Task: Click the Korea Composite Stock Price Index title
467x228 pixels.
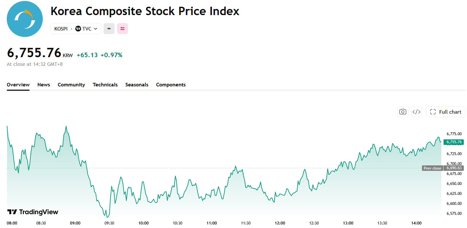Action: coord(145,11)
